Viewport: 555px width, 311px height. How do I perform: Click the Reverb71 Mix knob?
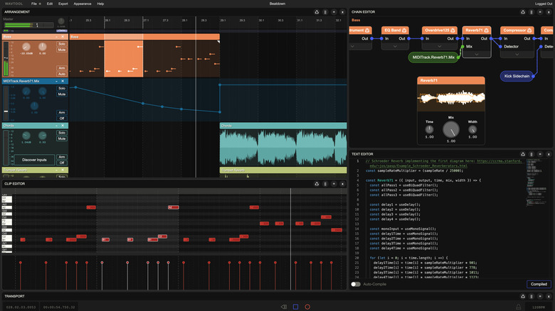pos(450,129)
